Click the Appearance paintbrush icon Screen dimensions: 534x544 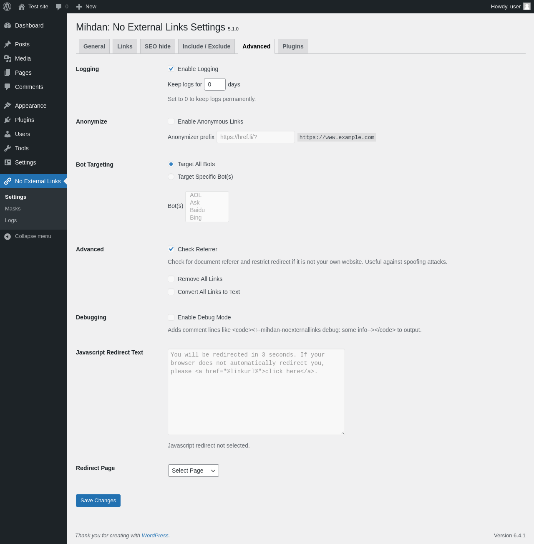8,106
